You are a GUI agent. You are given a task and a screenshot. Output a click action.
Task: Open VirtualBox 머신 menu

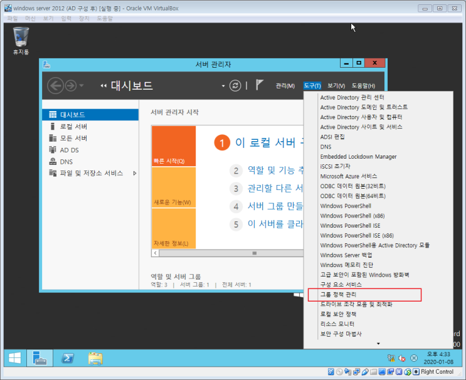[x=30, y=18]
